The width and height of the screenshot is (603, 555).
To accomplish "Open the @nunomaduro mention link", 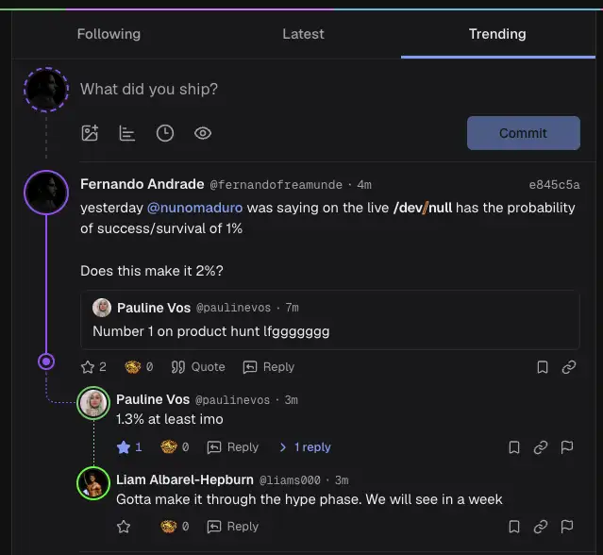I will (195, 208).
